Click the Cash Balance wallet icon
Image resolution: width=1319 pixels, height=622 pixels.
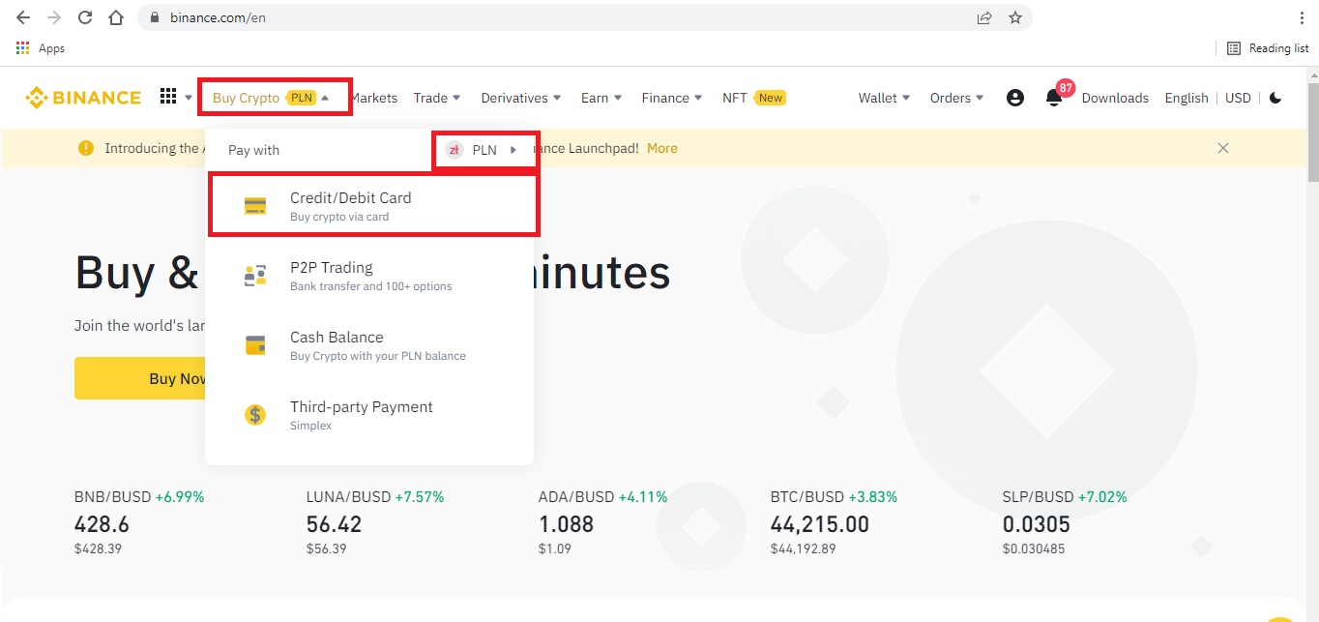click(255, 345)
